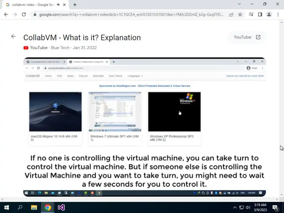The image size is (284, 213).
Task: Click the browser forward arrow
Action: click(15, 14)
